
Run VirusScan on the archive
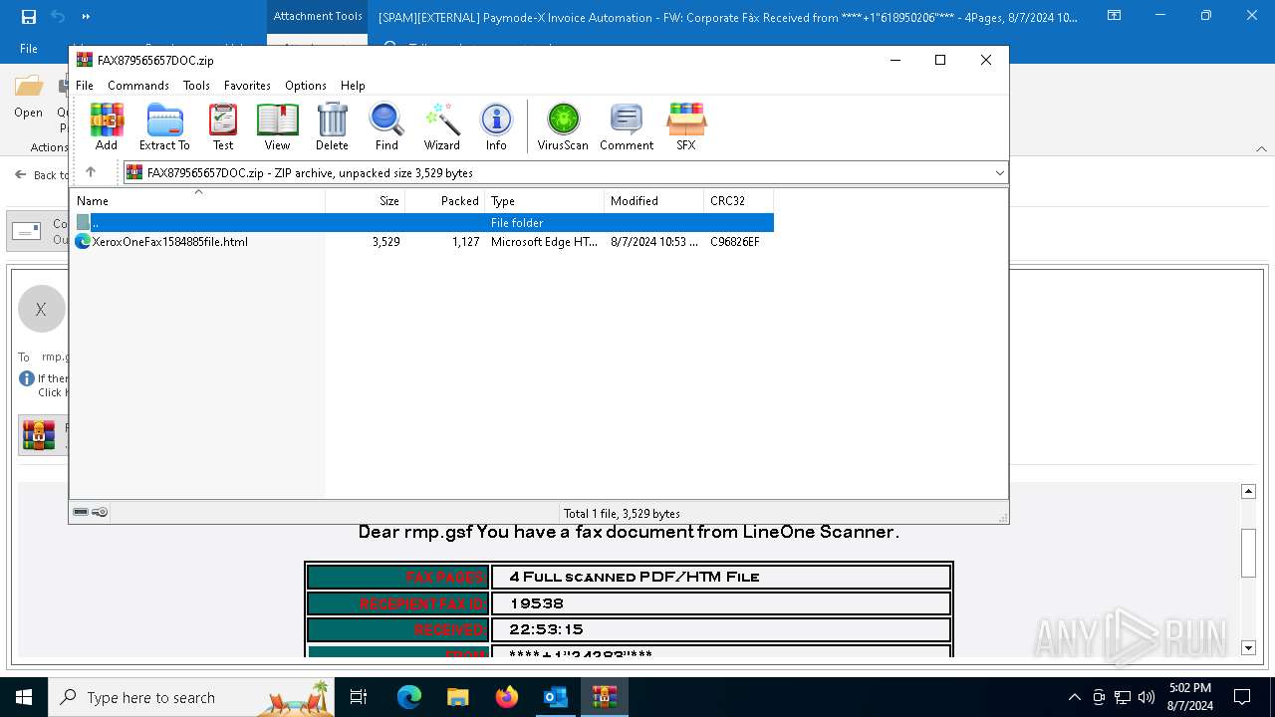tap(563, 126)
